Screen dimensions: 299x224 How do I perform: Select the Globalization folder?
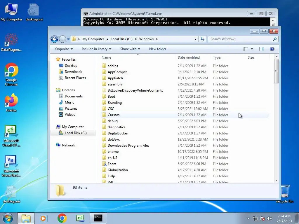click(118, 170)
